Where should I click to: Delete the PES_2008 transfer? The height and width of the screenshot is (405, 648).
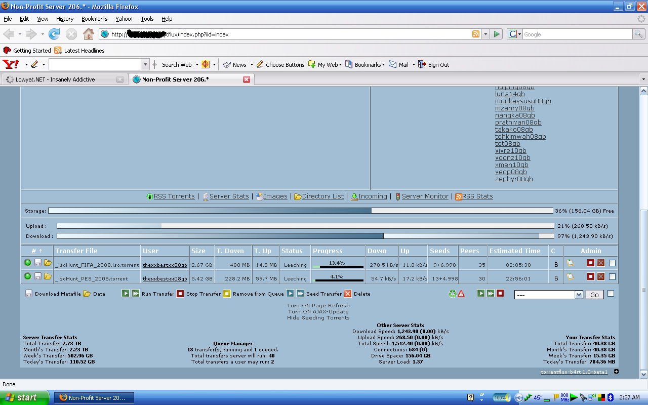click(x=601, y=277)
